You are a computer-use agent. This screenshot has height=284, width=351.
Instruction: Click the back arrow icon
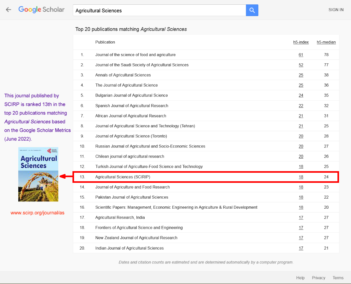point(9,10)
